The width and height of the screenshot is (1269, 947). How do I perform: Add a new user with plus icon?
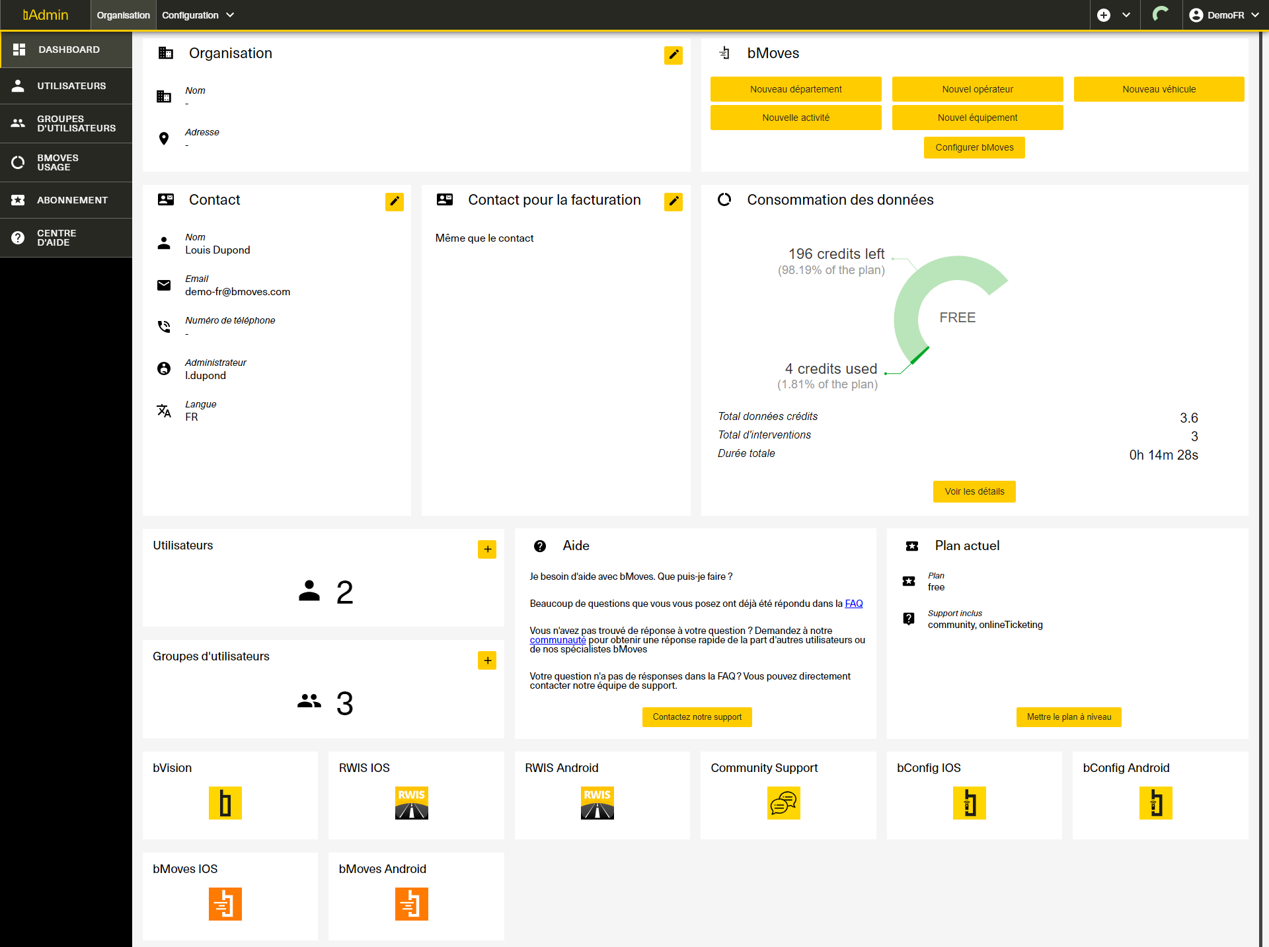tap(486, 549)
